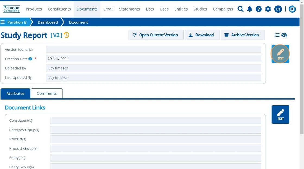Screen dimensions: 304x169
Task: Open the LT user avatar menu
Action: click(x=278, y=9)
